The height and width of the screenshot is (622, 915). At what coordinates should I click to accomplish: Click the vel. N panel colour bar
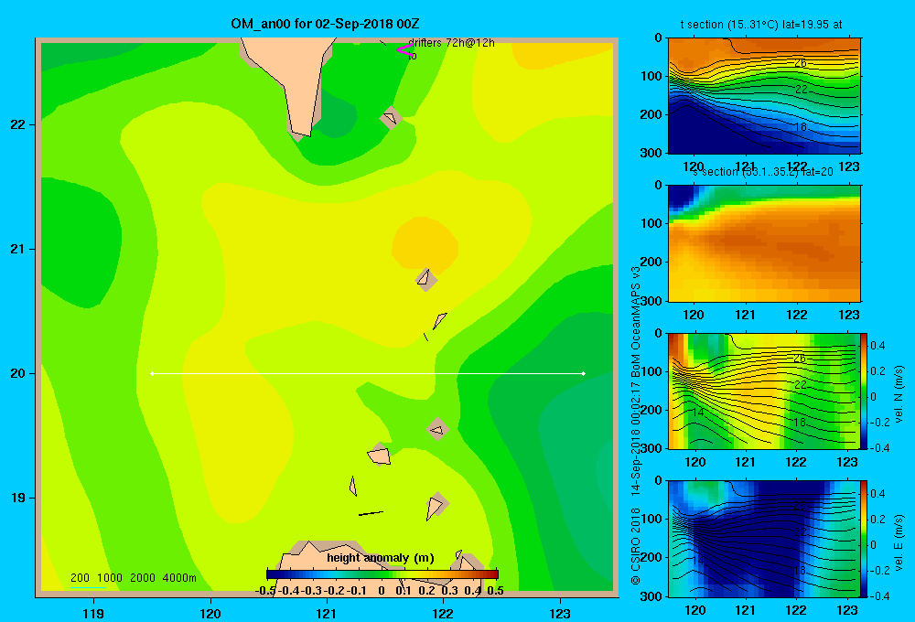point(864,391)
